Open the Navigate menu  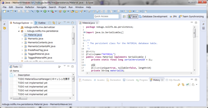[41, 7]
